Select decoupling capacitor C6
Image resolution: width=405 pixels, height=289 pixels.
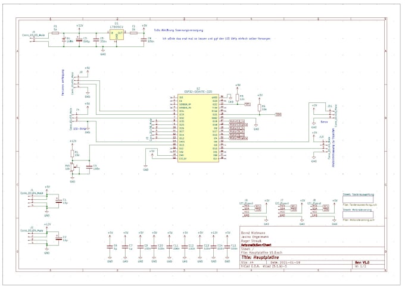110,247
